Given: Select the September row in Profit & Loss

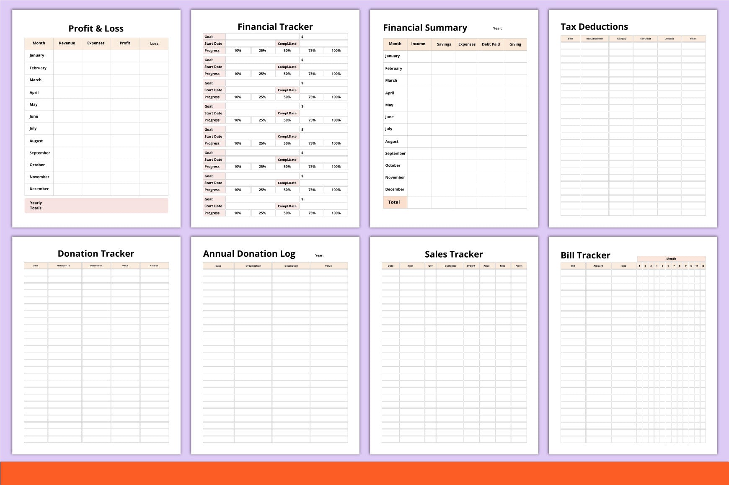Looking at the screenshot, I should coord(96,153).
